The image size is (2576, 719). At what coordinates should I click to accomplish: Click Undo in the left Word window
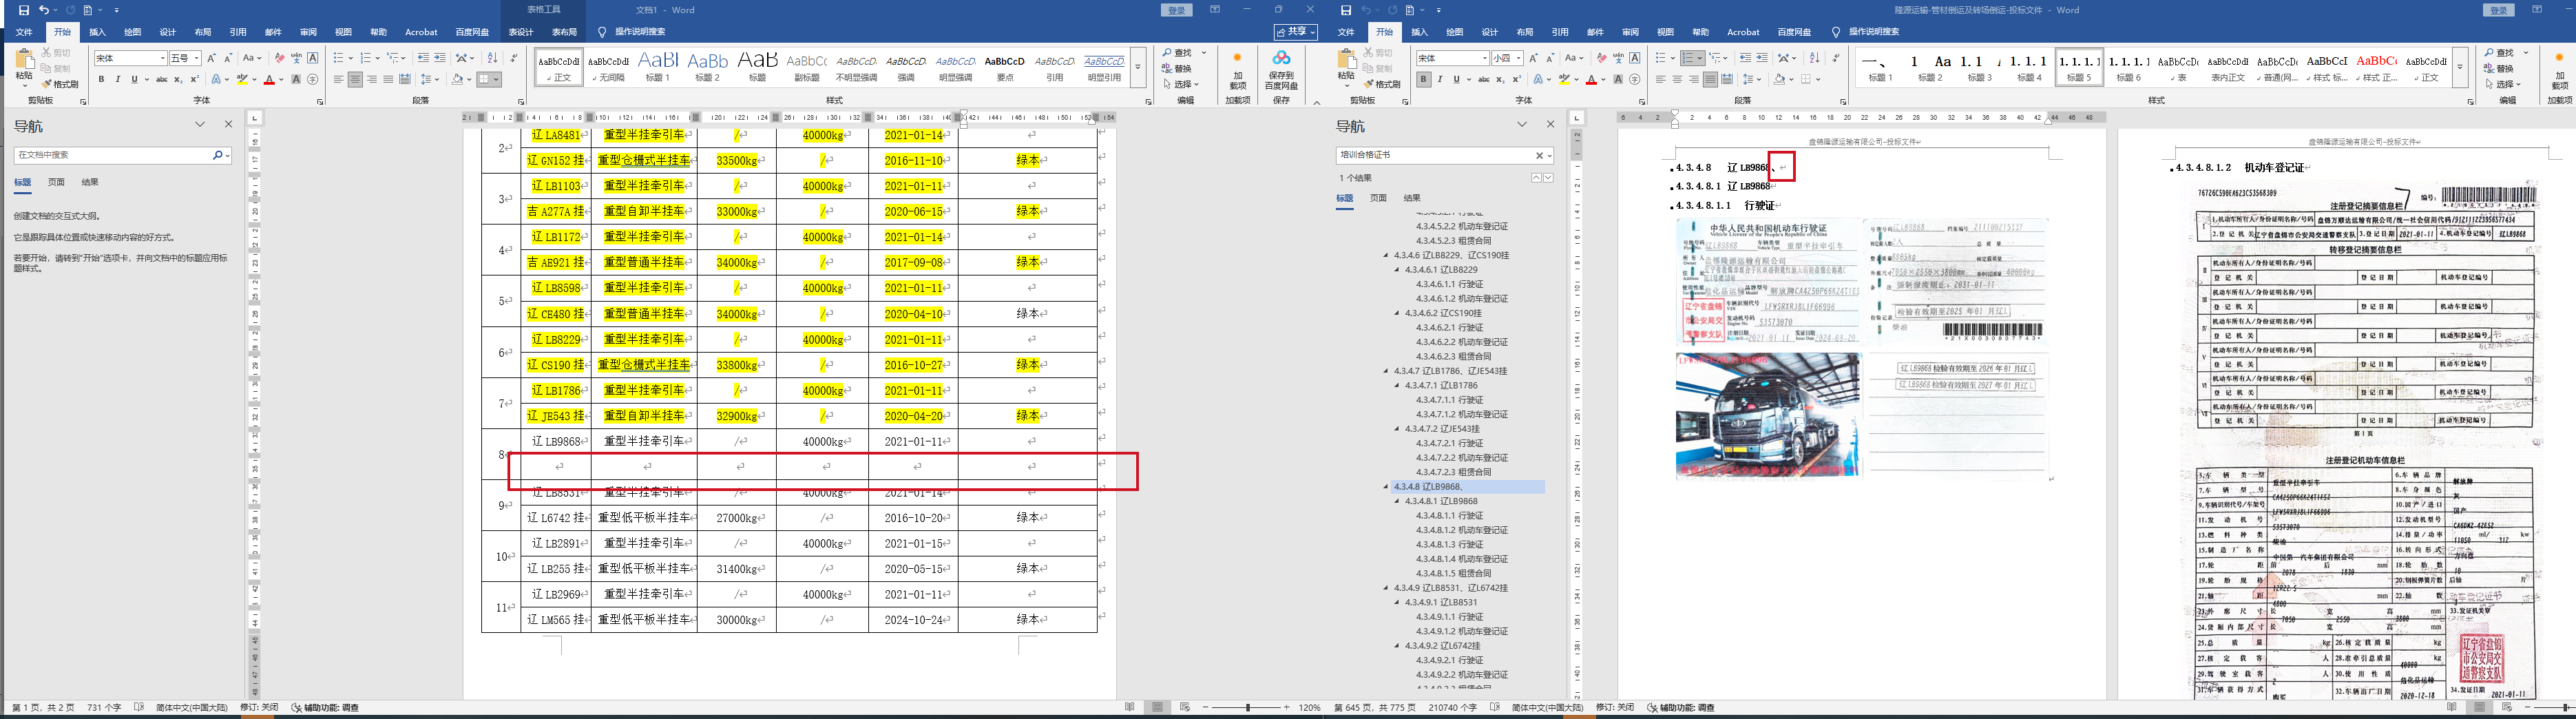pyautogui.click(x=43, y=10)
